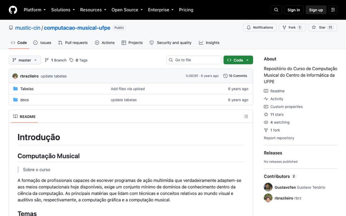
Task: Click the repository book icon beside mustic-cin
Action: (x=11, y=28)
